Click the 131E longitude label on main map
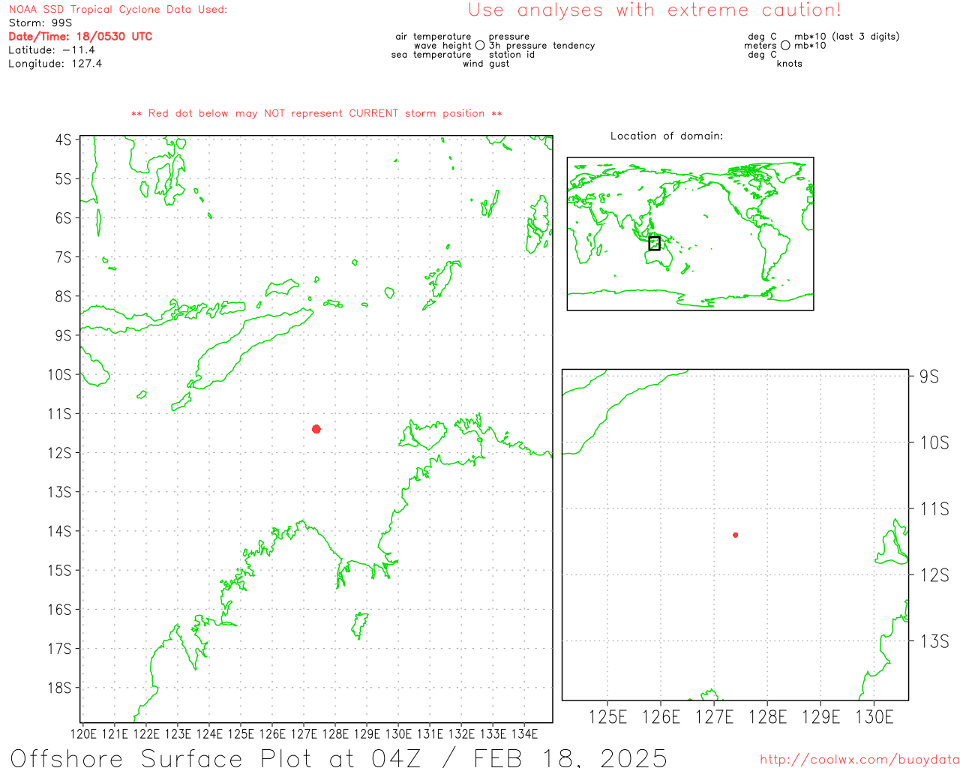 [x=430, y=734]
